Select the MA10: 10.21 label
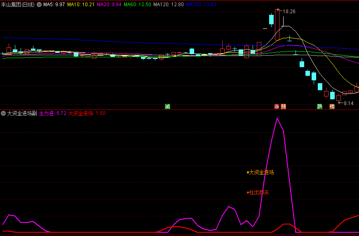The height and width of the screenshot is (236, 359). tap(81, 5)
